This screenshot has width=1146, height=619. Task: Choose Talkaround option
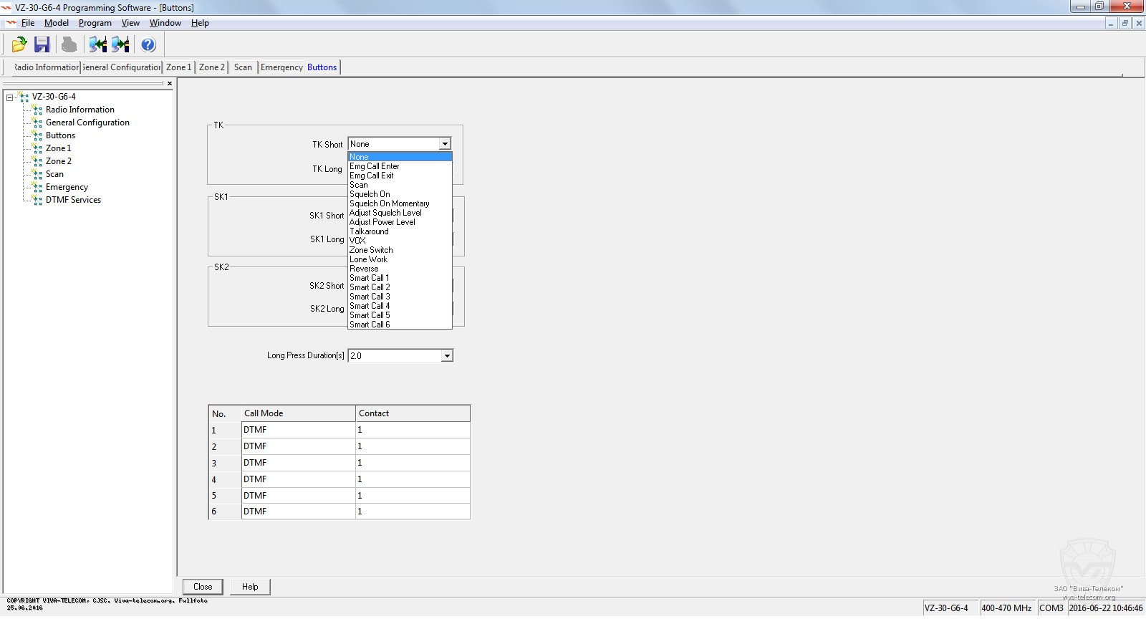tap(400, 231)
